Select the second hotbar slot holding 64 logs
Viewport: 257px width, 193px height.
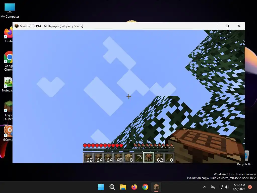click(x=98, y=157)
